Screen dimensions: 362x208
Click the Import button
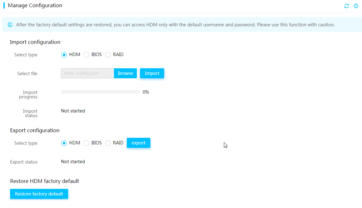(152, 73)
